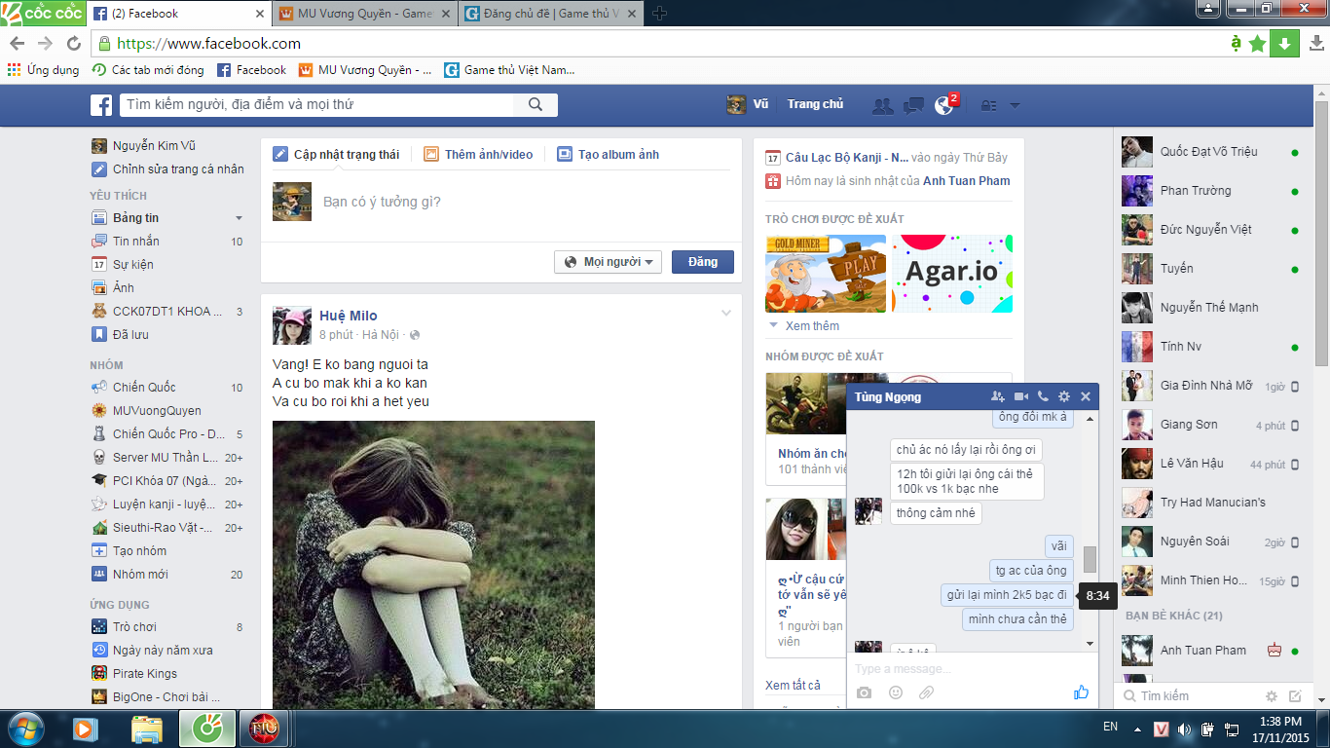Open Tin nhắn in left sidebar

pyautogui.click(x=135, y=242)
